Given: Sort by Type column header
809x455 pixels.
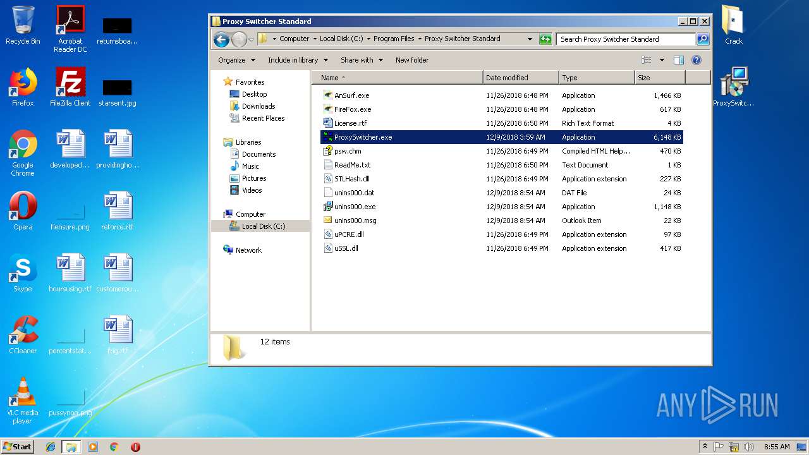Looking at the screenshot, I should pyautogui.click(x=597, y=78).
